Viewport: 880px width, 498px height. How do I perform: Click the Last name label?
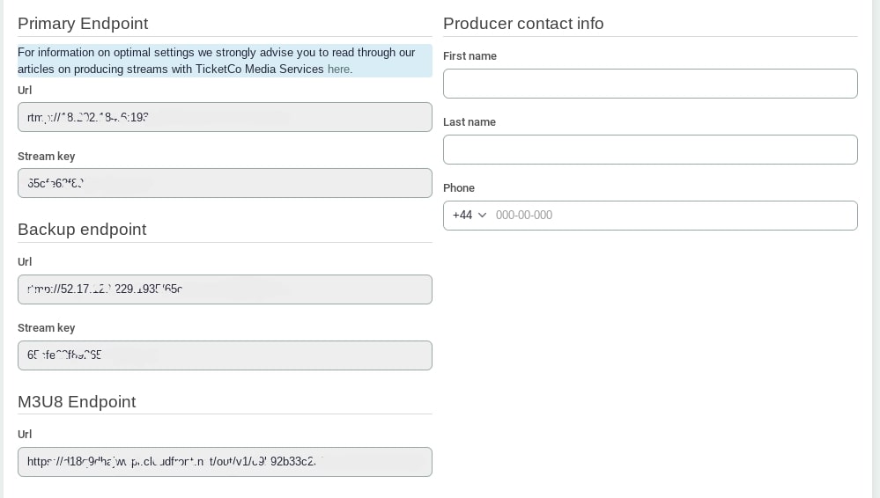470,122
